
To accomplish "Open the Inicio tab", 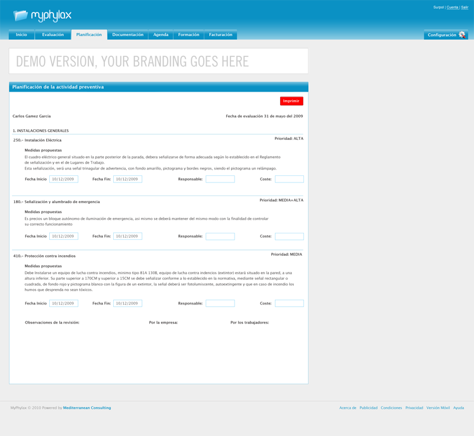I will click(x=21, y=35).
